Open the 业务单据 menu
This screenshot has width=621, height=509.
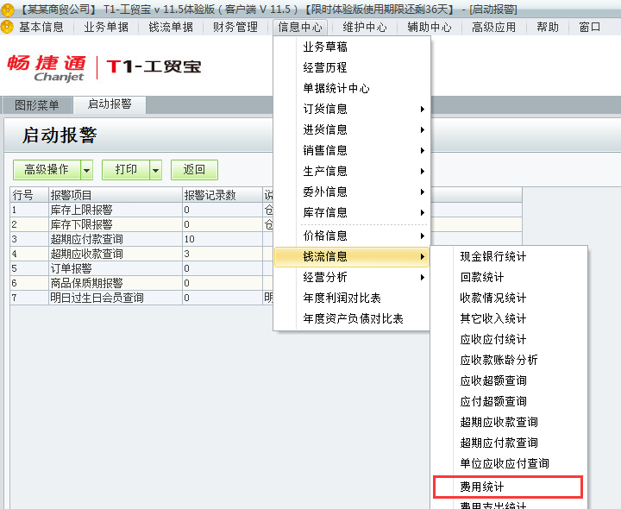coord(106,27)
